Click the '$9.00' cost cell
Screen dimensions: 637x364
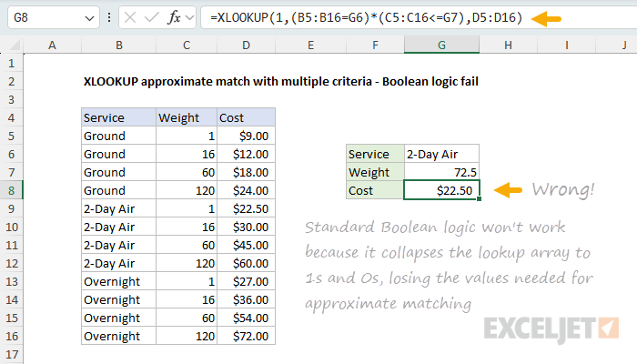point(247,136)
